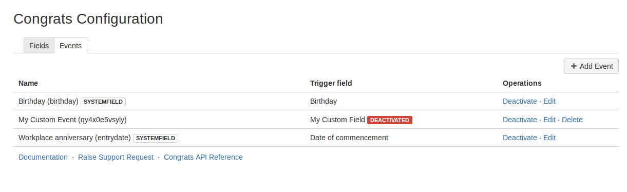Edit My Custom Event
The width and height of the screenshot is (627, 192).
coord(549,120)
